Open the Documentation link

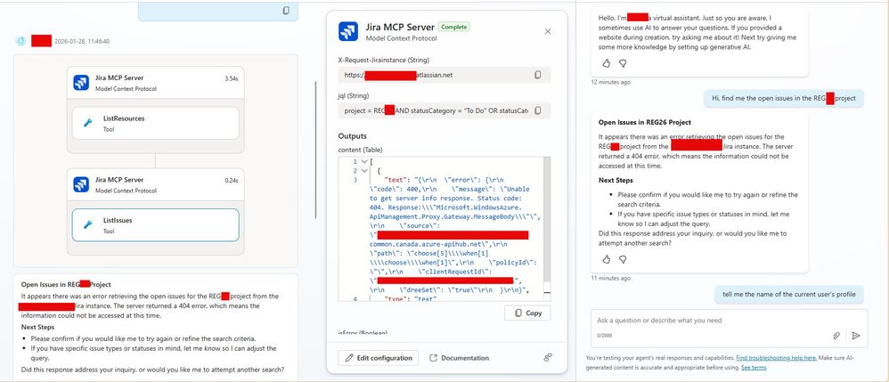tap(460, 358)
